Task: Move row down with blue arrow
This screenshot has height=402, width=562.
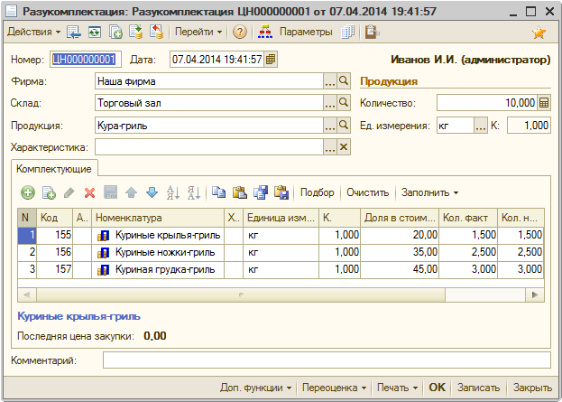Action: [x=152, y=192]
